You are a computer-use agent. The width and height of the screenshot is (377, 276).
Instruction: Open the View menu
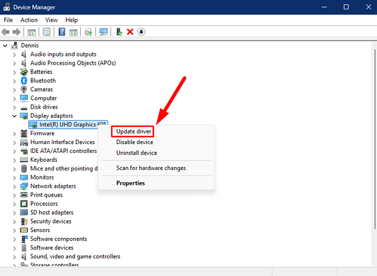tap(51, 20)
